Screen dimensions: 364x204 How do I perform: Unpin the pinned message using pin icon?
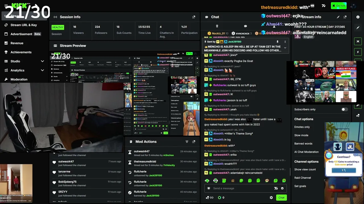(x=278, y=42)
